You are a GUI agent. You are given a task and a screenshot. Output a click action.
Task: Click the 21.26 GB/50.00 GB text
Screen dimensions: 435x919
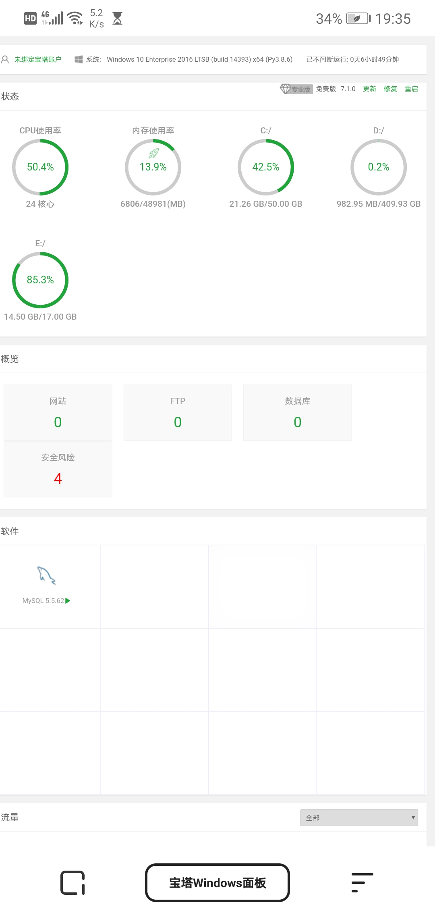pyautogui.click(x=266, y=204)
